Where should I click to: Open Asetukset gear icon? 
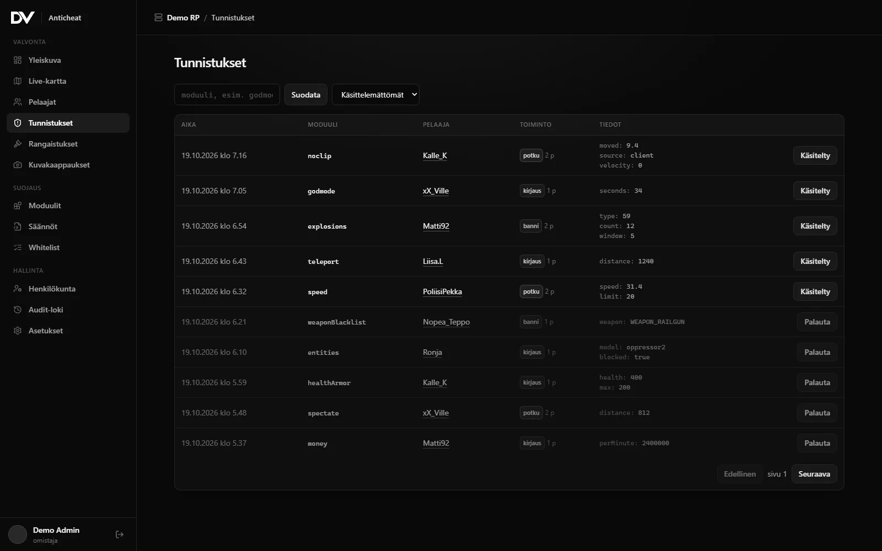pyautogui.click(x=18, y=331)
